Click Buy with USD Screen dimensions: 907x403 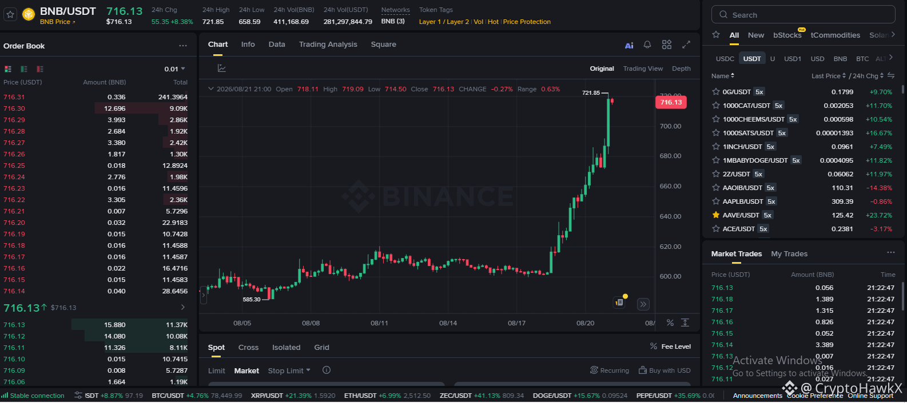665,370
